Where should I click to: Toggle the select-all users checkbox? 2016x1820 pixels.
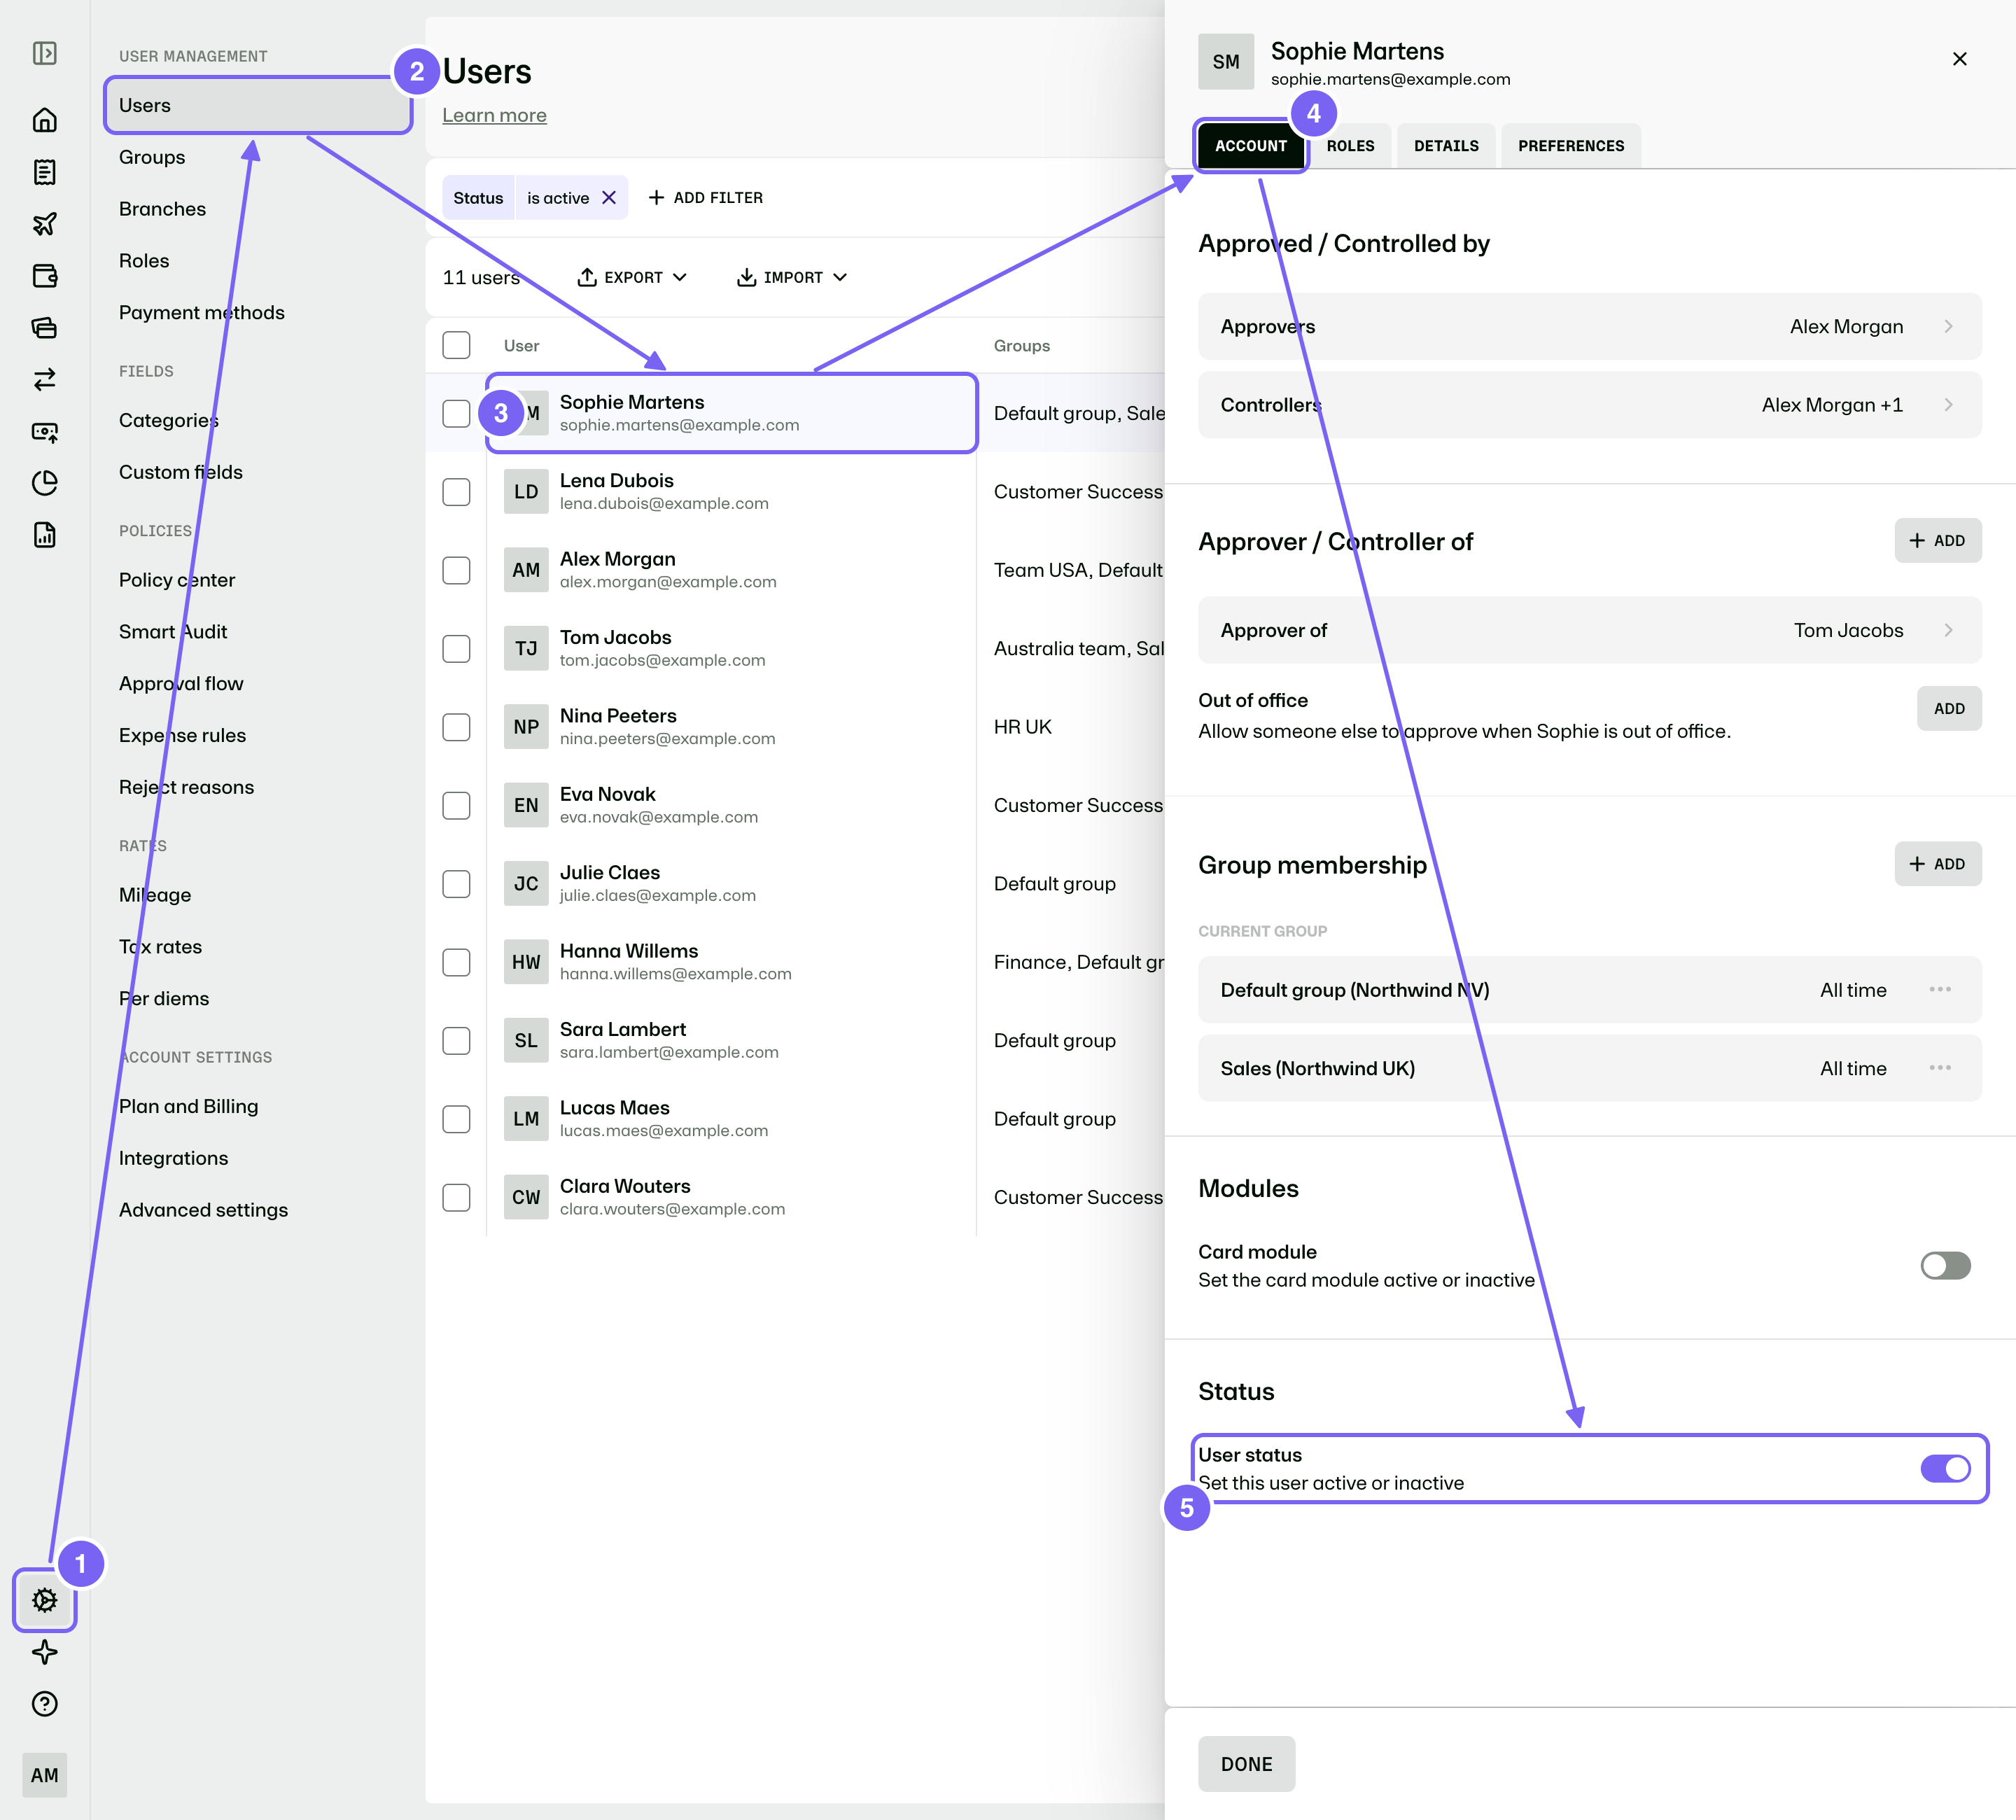point(456,345)
